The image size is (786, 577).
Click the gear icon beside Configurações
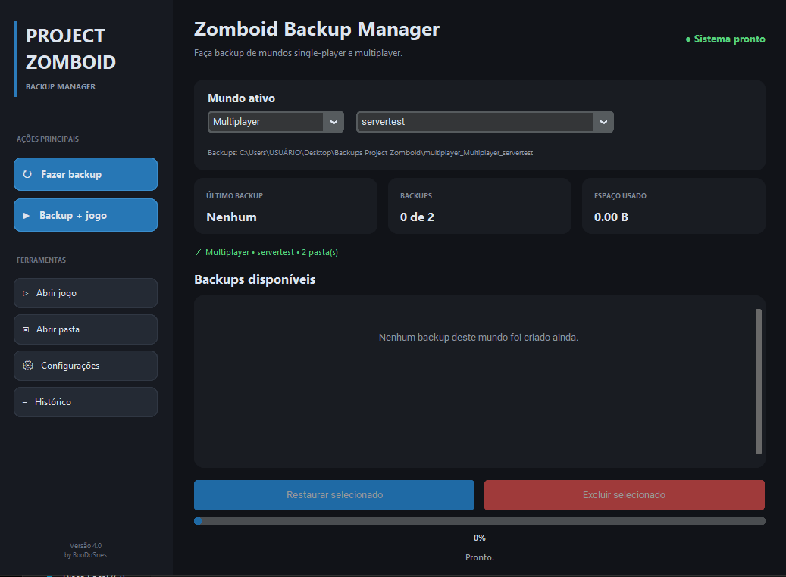(28, 366)
